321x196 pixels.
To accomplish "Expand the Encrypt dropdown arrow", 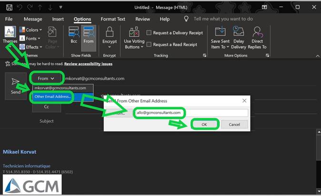I will (110, 47).
